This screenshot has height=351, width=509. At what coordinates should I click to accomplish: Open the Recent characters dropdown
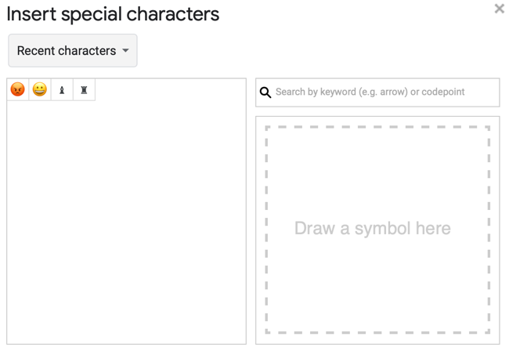[x=72, y=51]
